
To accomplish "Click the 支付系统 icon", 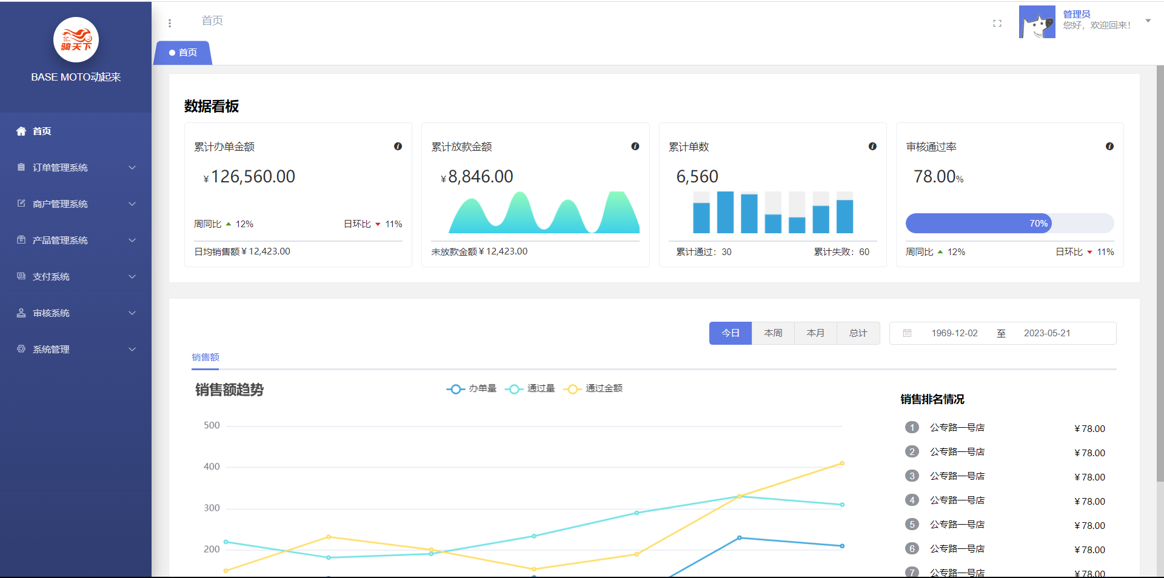I will (x=21, y=276).
